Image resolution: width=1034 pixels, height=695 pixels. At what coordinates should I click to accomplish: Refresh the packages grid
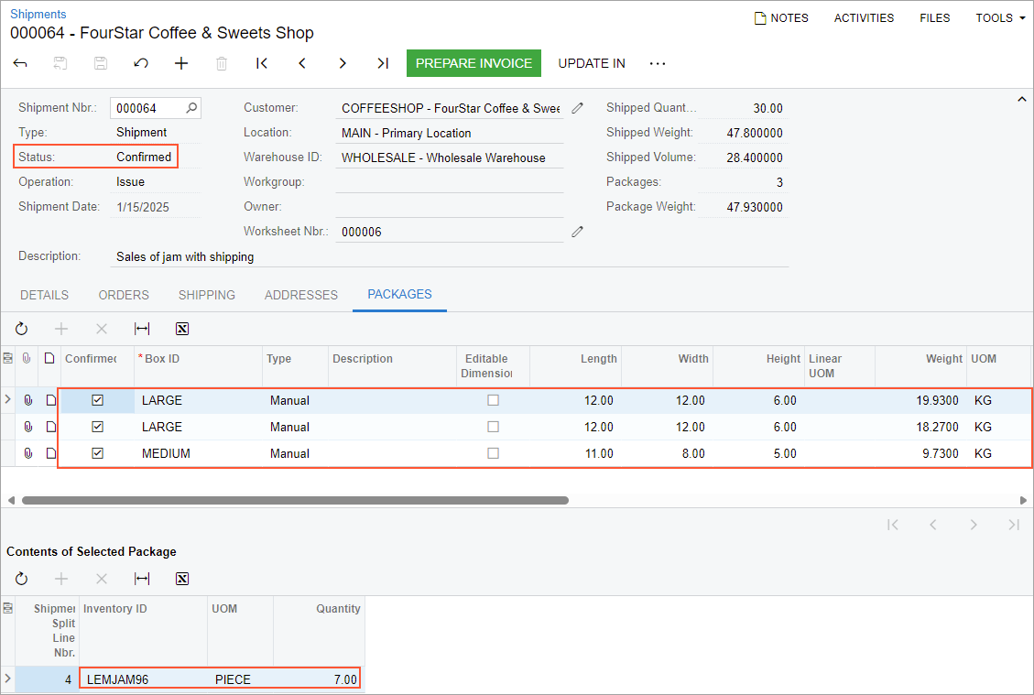click(21, 329)
